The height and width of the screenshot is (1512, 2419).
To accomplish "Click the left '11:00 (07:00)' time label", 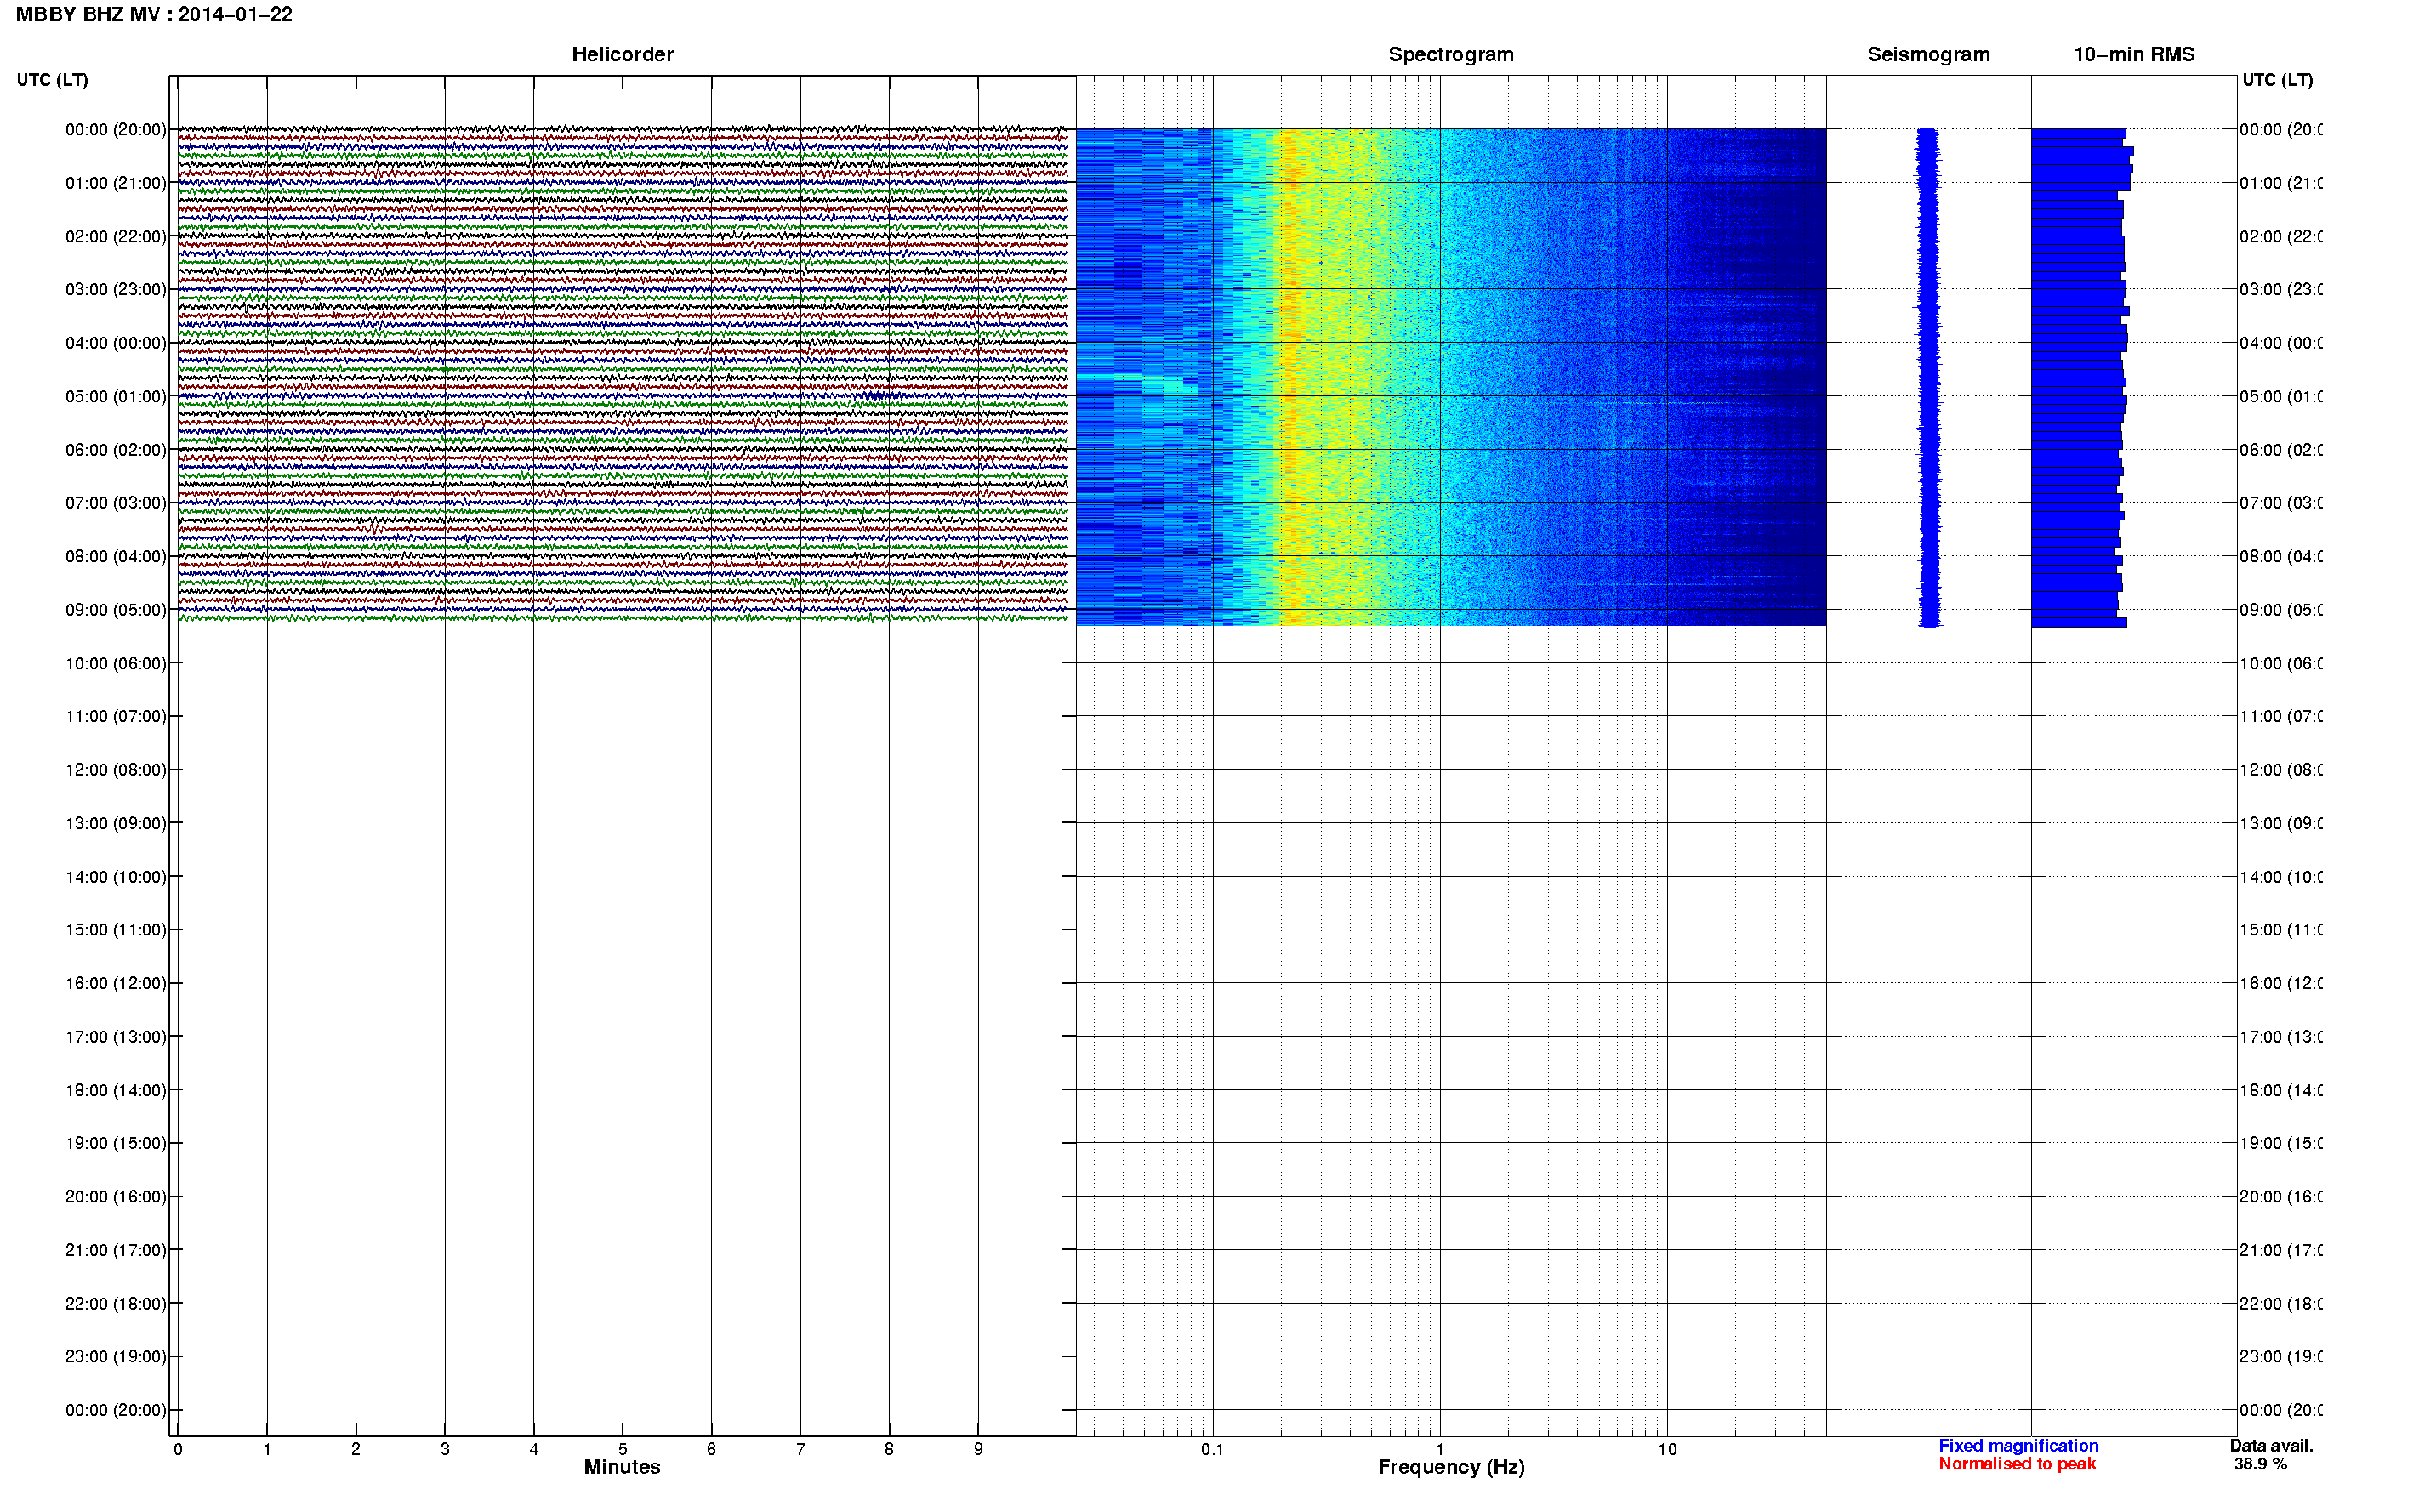I will [x=116, y=717].
